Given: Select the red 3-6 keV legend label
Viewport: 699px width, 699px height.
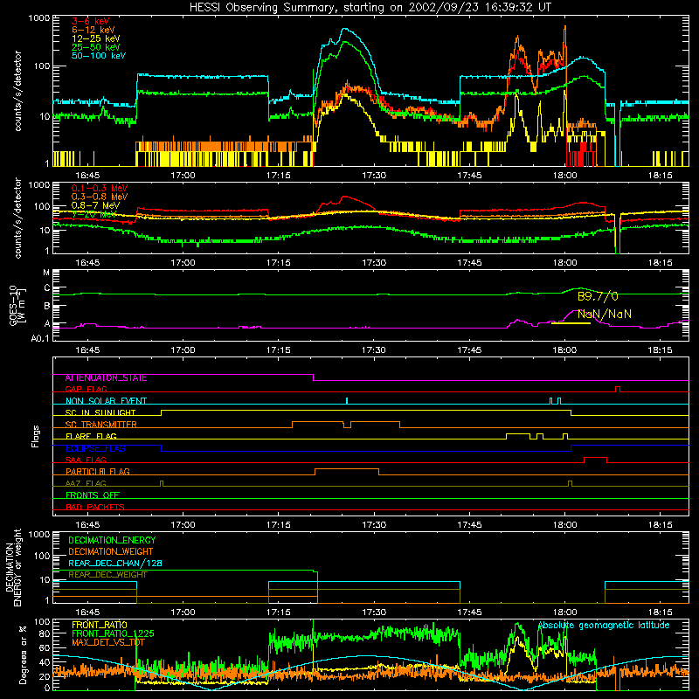Looking at the screenshot, I should point(91,21).
